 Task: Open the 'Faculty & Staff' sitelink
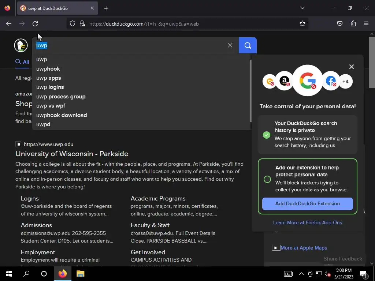click(x=150, y=225)
